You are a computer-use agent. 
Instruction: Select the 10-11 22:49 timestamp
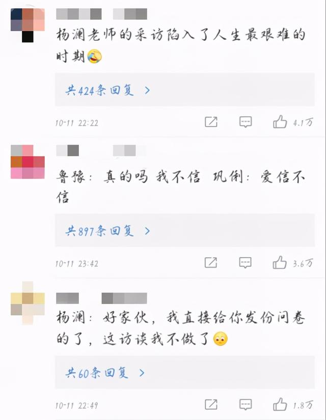[77, 405]
